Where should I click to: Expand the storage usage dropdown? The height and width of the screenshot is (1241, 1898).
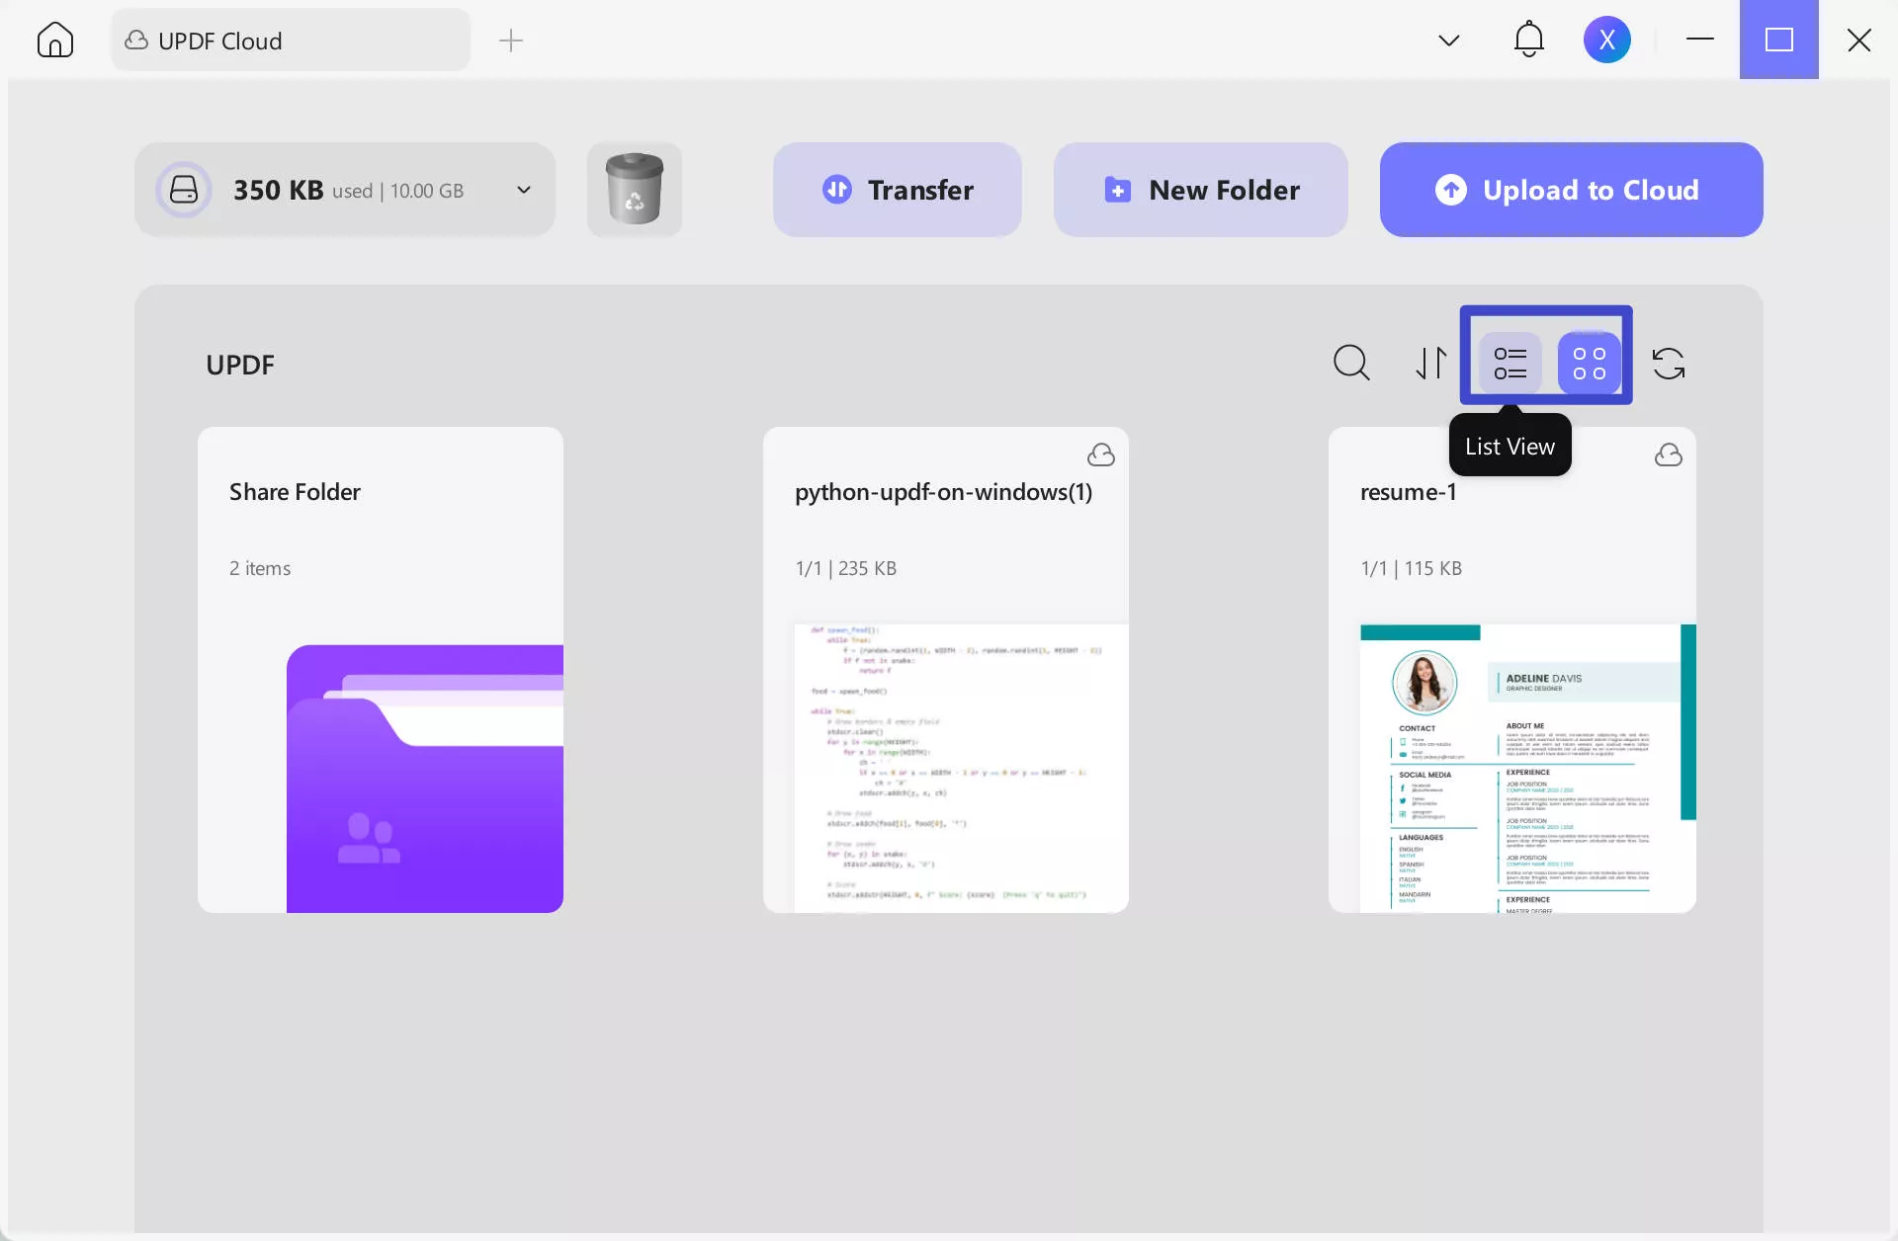(x=524, y=190)
